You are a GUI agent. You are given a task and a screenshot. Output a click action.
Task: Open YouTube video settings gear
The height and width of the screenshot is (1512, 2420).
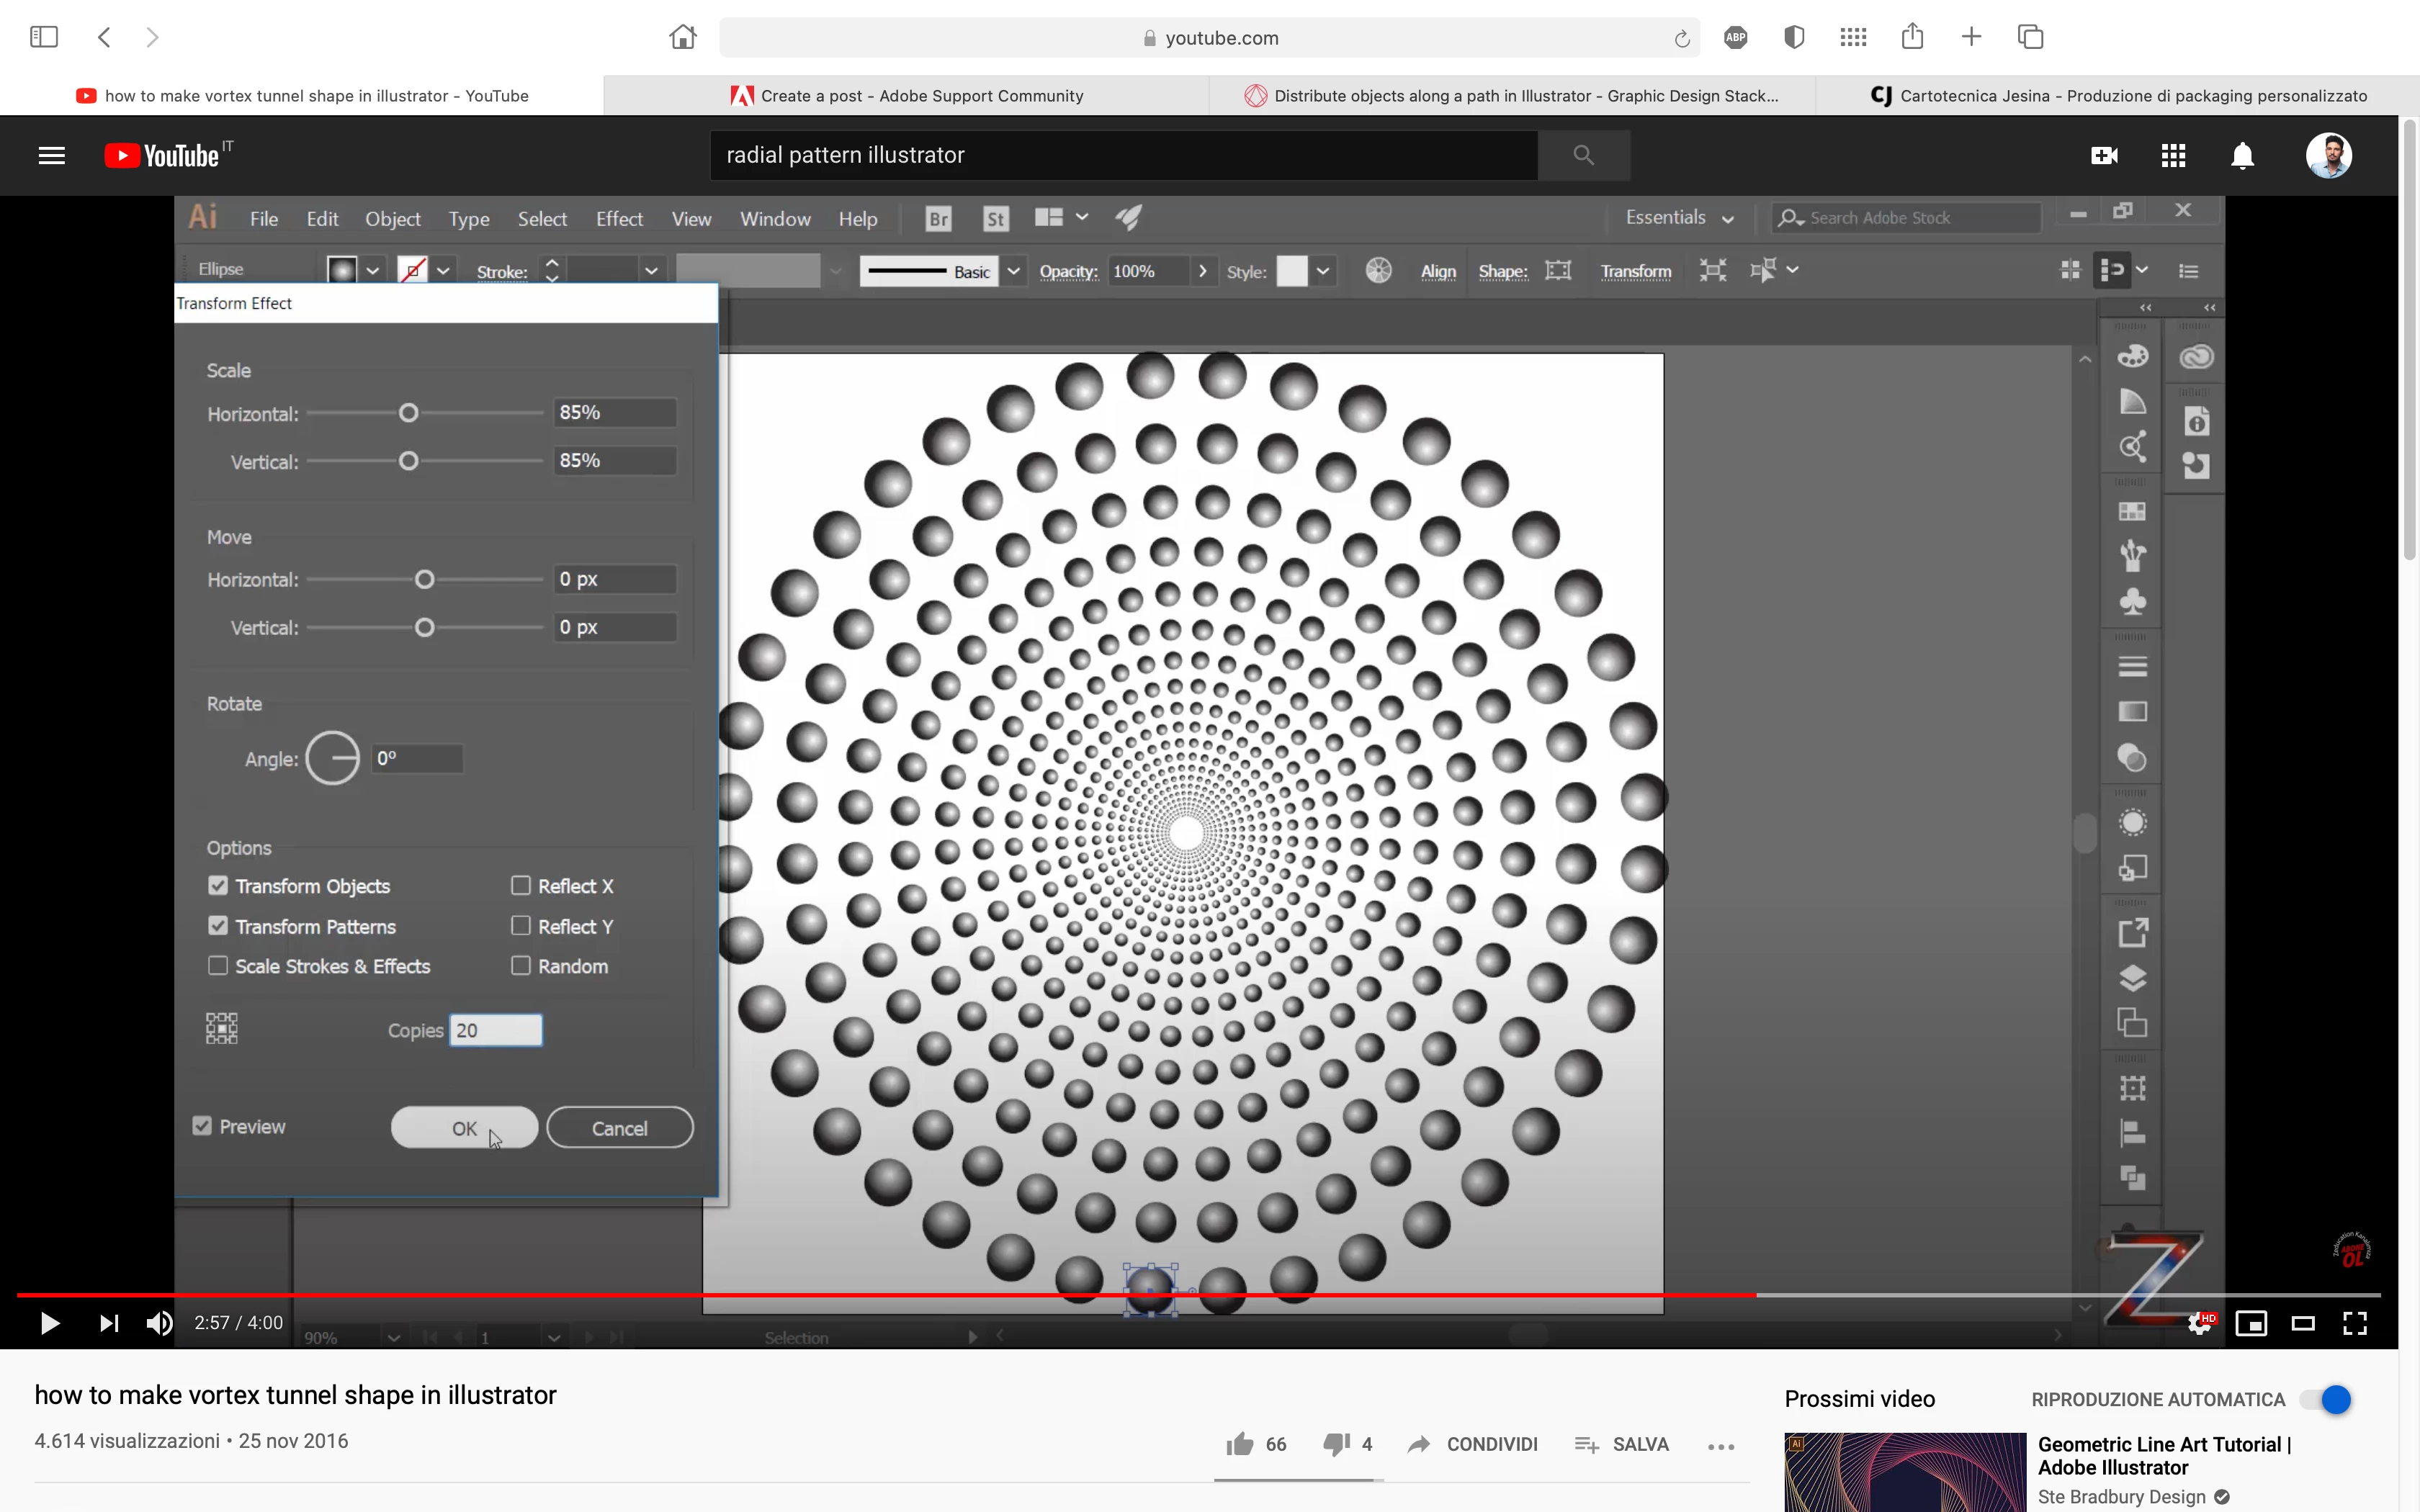(x=2199, y=1323)
